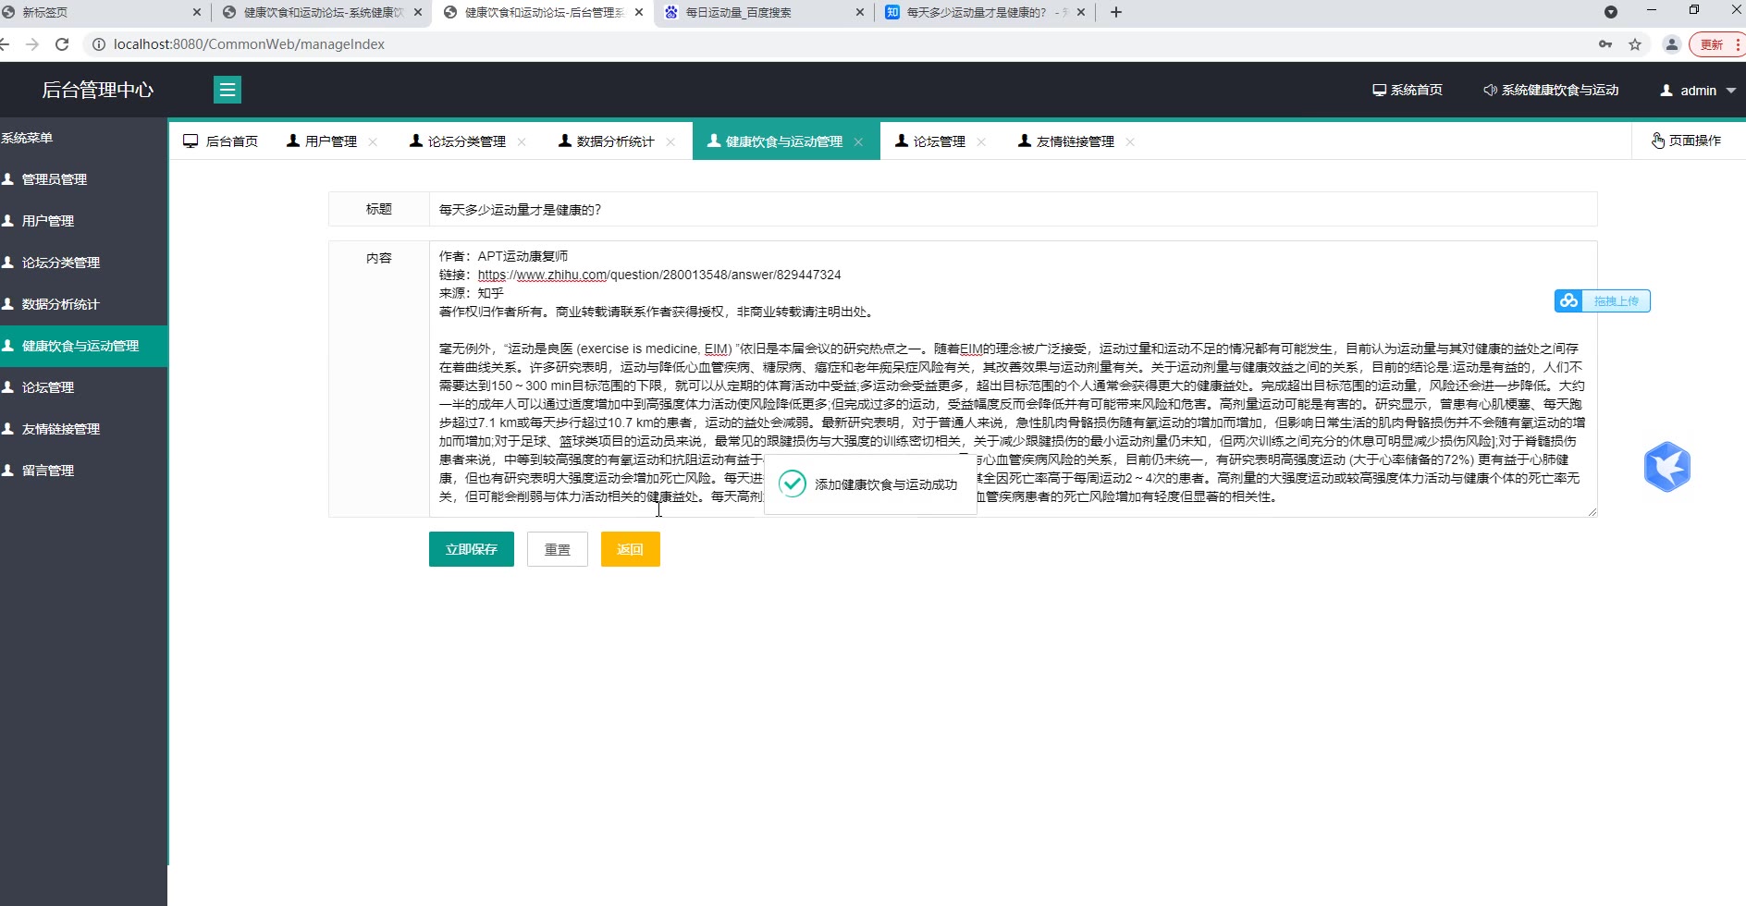Click the blue bird floating icon
The height and width of the screenshot is (906, 1746).
[x=1667, y=466]
